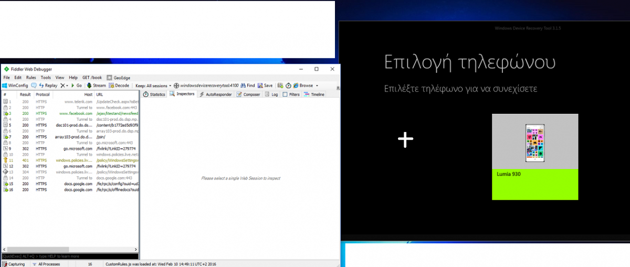Switch to the Composer tab
The height and width of the screenshot is (267, 630).
248,94
